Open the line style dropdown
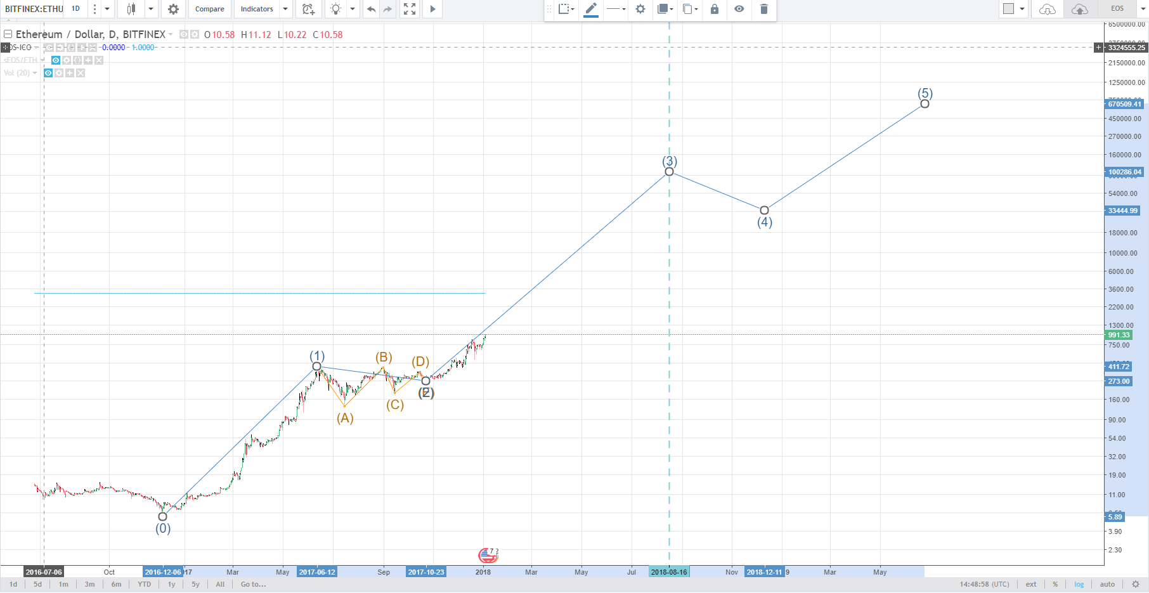This screenshot has height=593, width=1149. [x=616, y=9]
